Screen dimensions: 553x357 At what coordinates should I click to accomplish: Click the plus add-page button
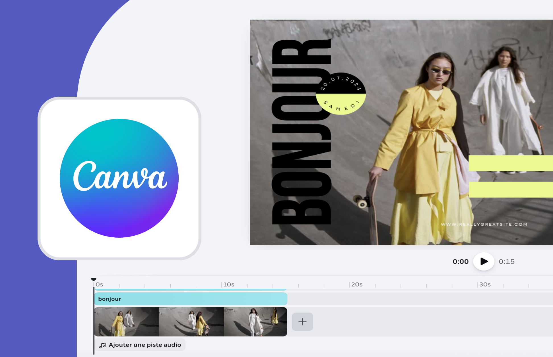click(302, 321)
